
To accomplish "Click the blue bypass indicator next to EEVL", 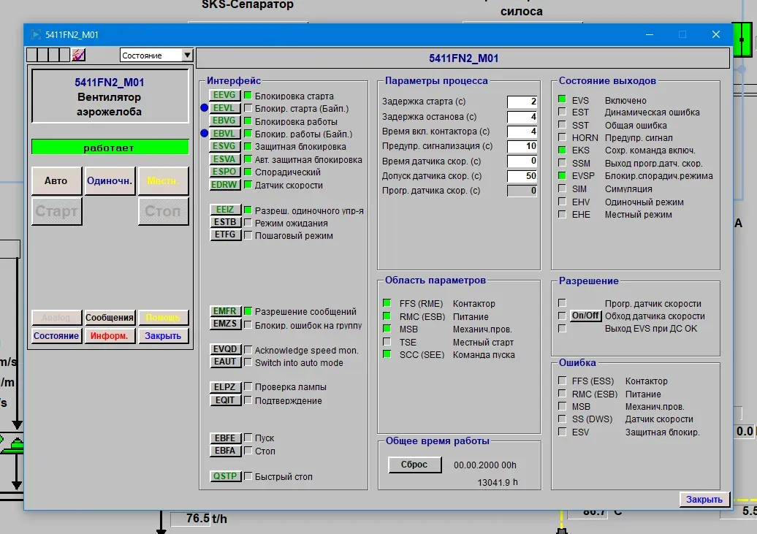I will pos(204,108).
